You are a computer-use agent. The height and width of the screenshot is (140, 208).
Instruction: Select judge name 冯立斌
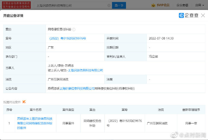click(x=153, y=57)
